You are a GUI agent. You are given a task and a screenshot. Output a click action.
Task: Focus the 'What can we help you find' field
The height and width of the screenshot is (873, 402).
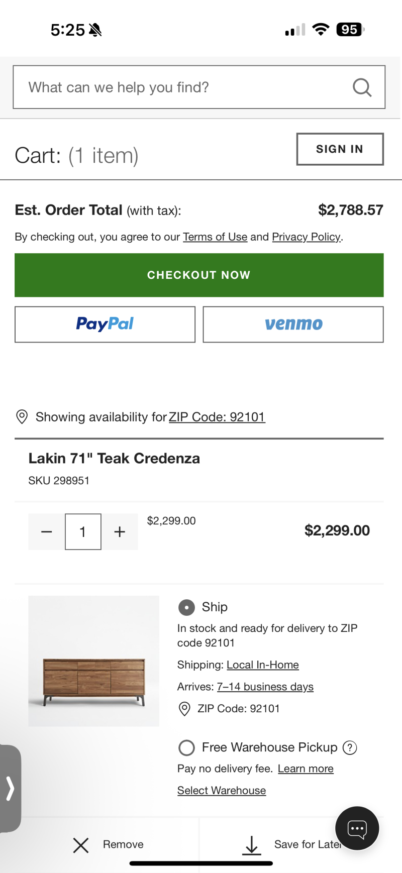point(186,87)
